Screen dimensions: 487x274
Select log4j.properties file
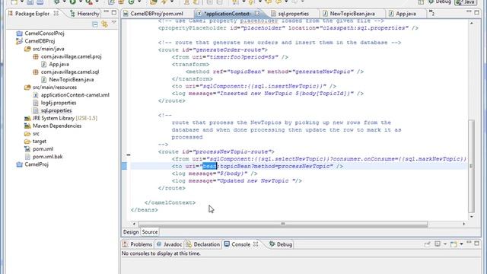[x=59, y=103]
